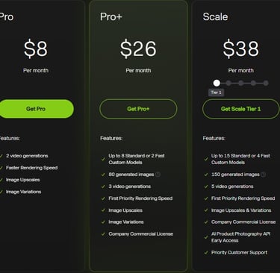Select the third tier dot on slider
This screenshot has height=273, width=280.
[x=241, y=83]
